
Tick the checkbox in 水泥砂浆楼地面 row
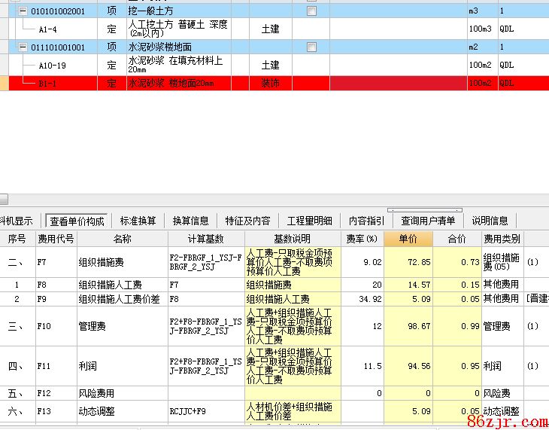(x=312, y=47)
